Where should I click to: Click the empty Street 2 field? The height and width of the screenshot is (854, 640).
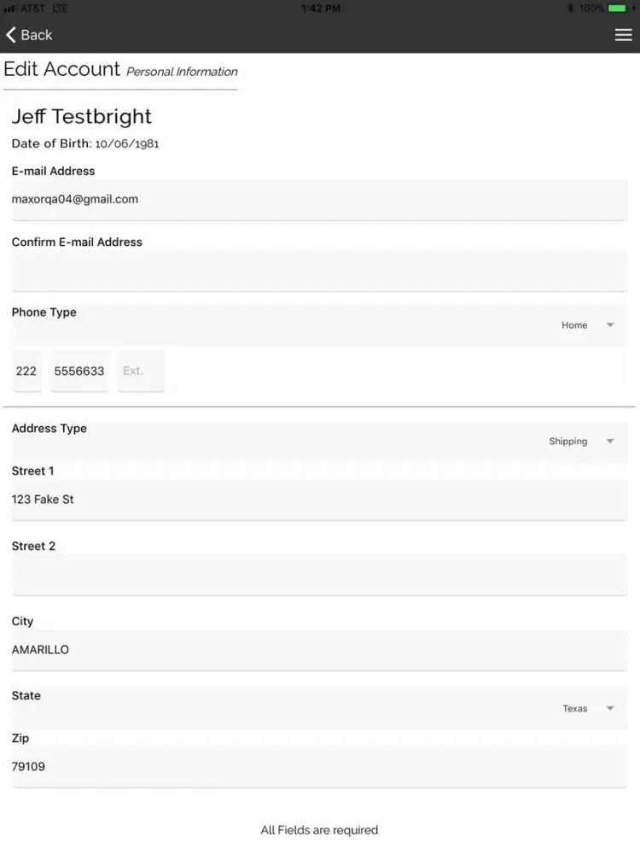click(x=319, y=575)
